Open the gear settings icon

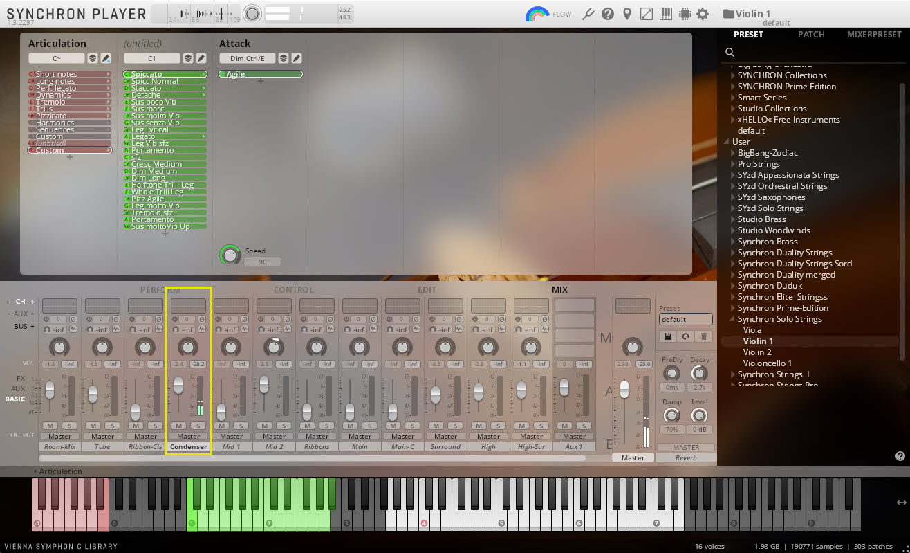(x=703, y=14)
